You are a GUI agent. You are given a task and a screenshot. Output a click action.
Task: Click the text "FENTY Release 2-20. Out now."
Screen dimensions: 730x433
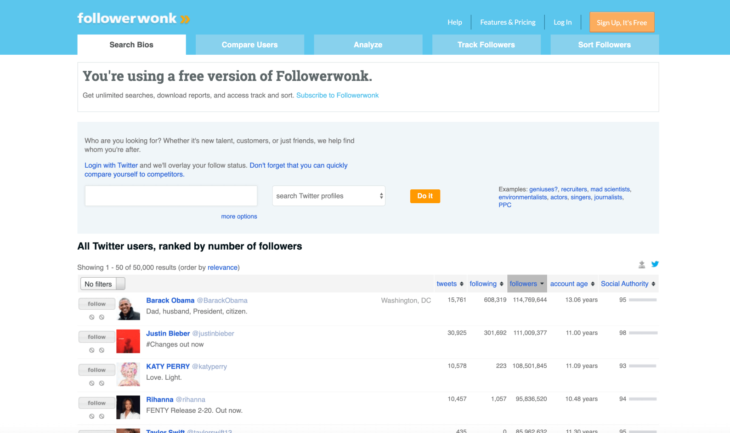tap(194, 411)
